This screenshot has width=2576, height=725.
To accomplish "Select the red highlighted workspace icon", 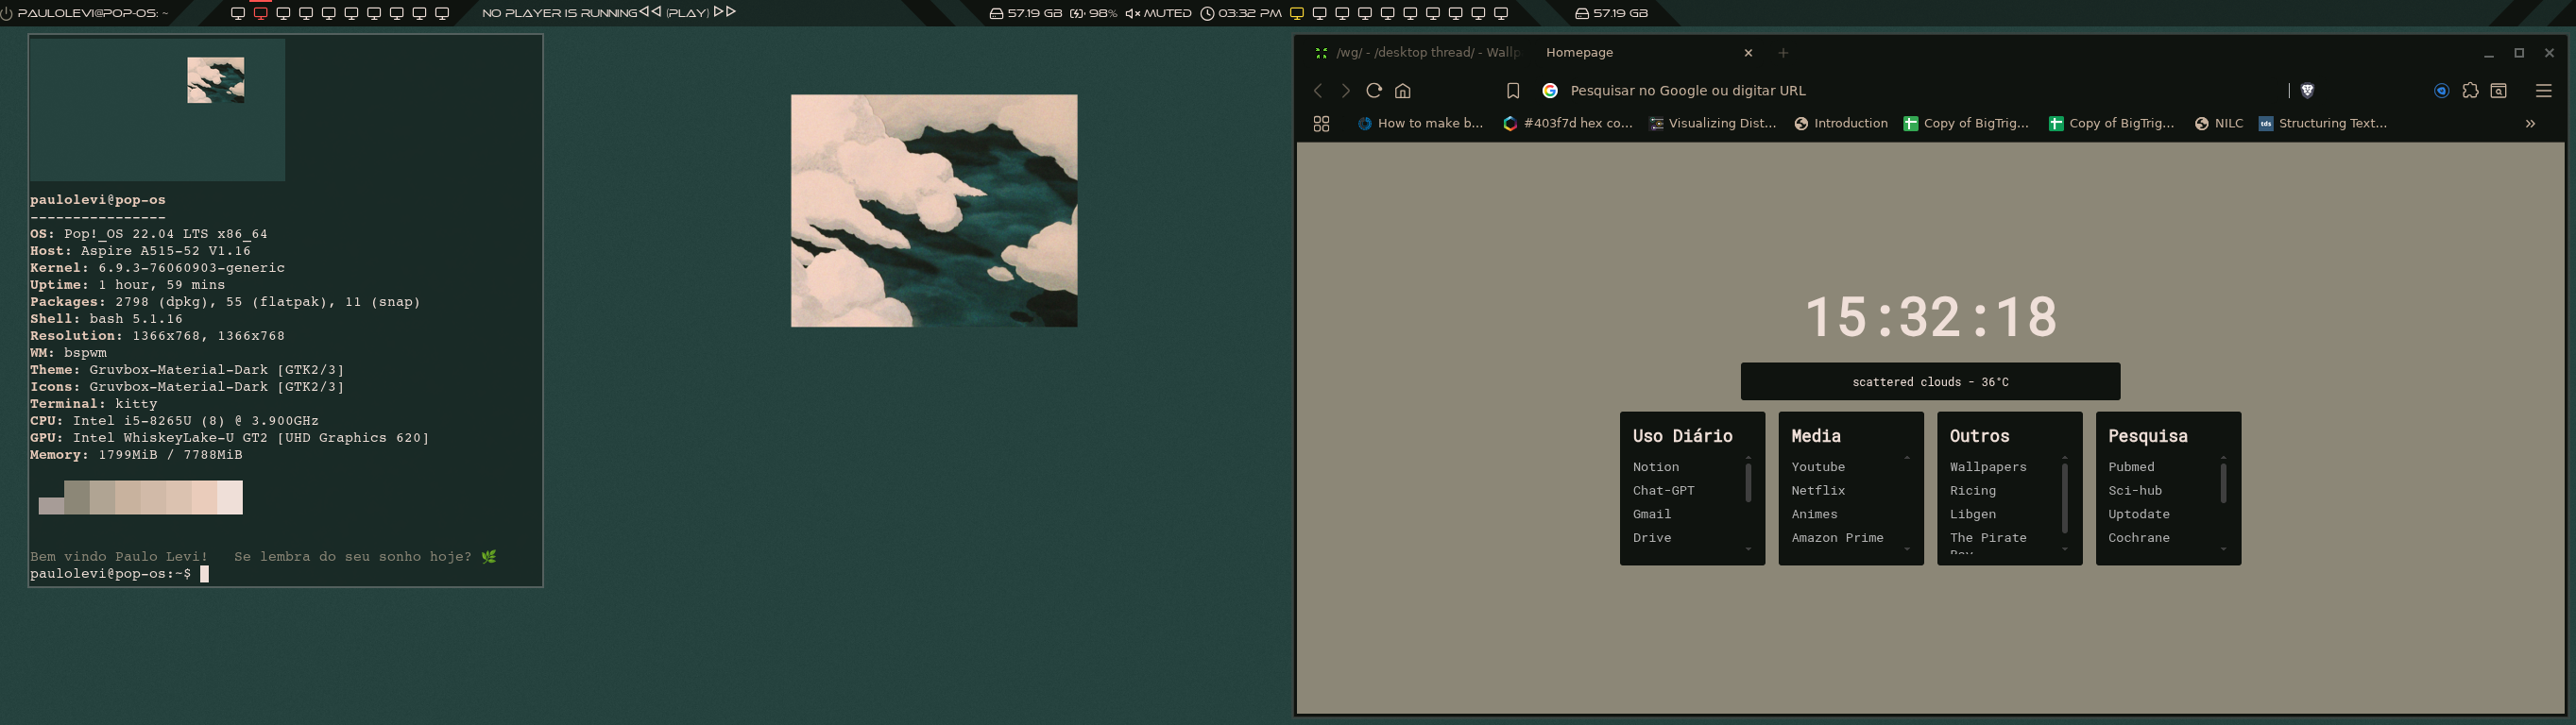I will [x=260, y=14].
